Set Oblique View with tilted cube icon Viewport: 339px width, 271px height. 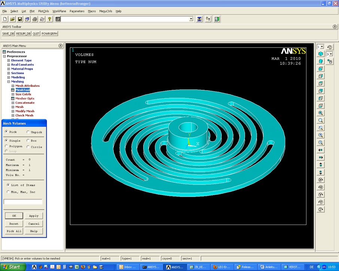(x=321, y=61)
